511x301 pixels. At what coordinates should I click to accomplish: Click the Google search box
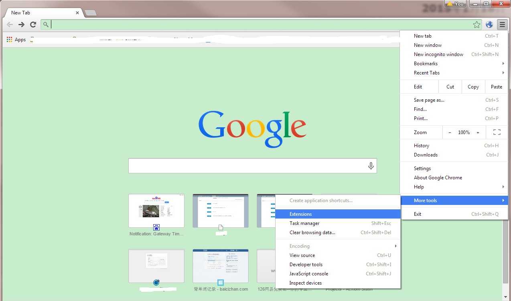click(253, 166)
